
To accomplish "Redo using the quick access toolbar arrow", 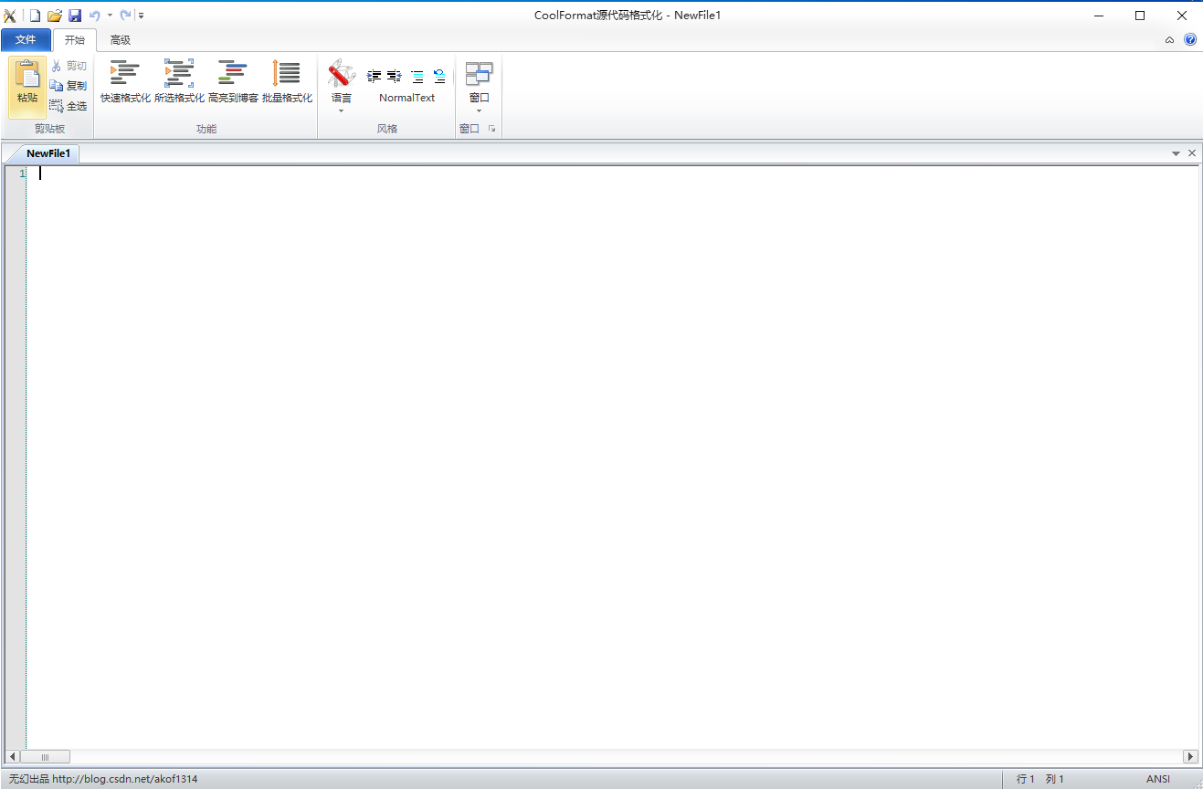I will pos(125,16).
